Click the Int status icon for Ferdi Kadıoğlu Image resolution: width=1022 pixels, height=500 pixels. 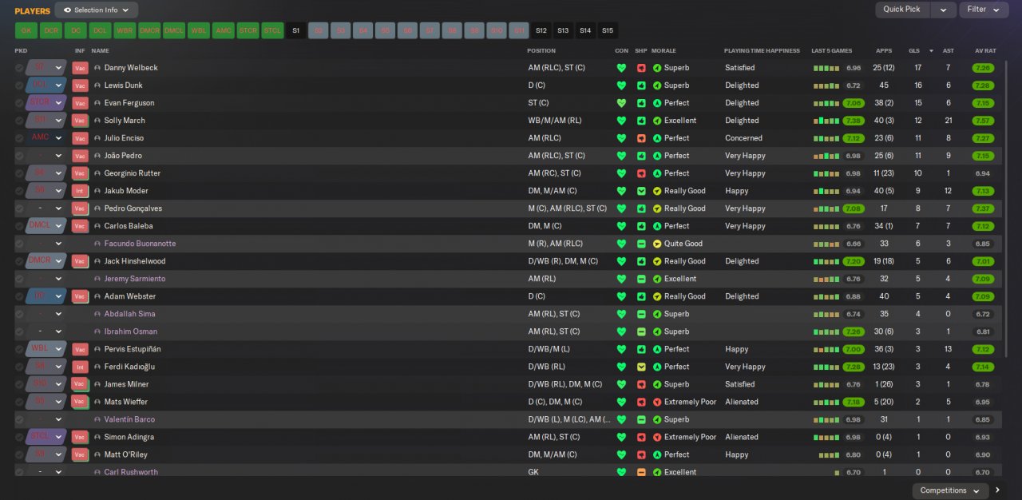point(80,367)
